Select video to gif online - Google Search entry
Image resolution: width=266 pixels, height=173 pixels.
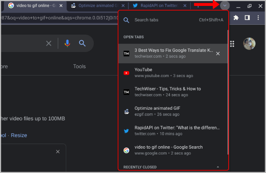click(x=173, y=150)
